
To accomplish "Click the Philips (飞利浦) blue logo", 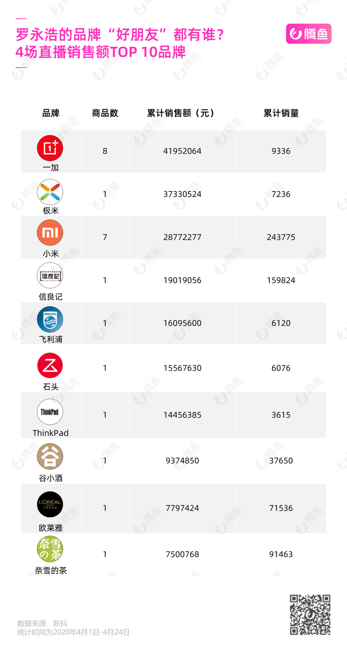I will click(x=50, y=319).
